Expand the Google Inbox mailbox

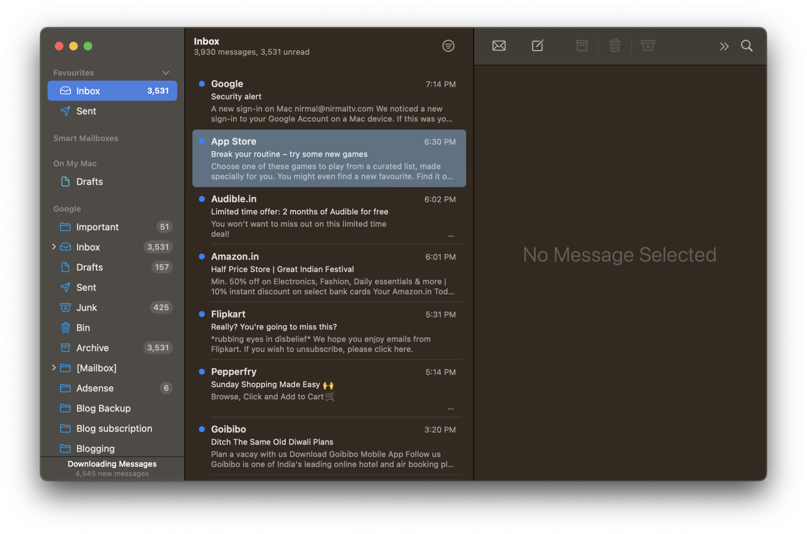click(54, 247)
